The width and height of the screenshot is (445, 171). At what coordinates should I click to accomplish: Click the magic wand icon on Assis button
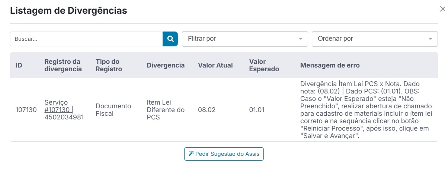tap(191, 154)
